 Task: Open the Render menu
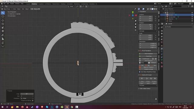click(x=12, y=4)
